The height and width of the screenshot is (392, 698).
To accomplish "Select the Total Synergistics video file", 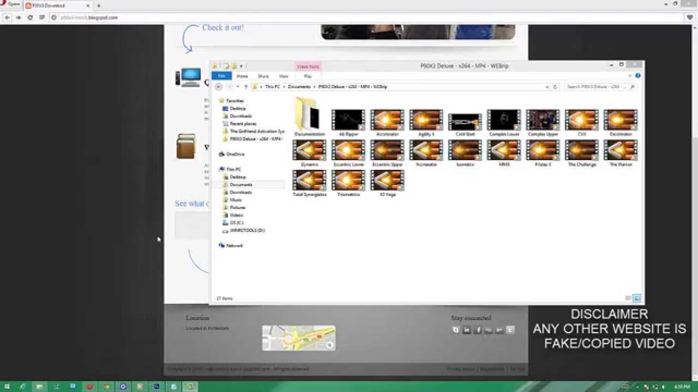I will pyautogui.click(x=309, y=183).
